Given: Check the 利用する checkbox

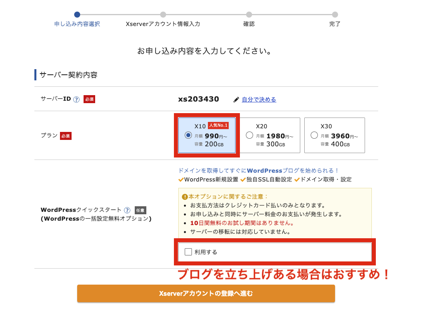Looking at the screenshot, I should tap(188, 252).
